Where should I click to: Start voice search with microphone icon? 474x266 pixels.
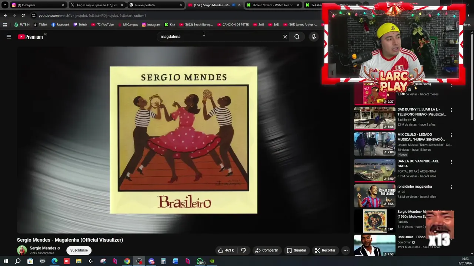tap(314, 37)
